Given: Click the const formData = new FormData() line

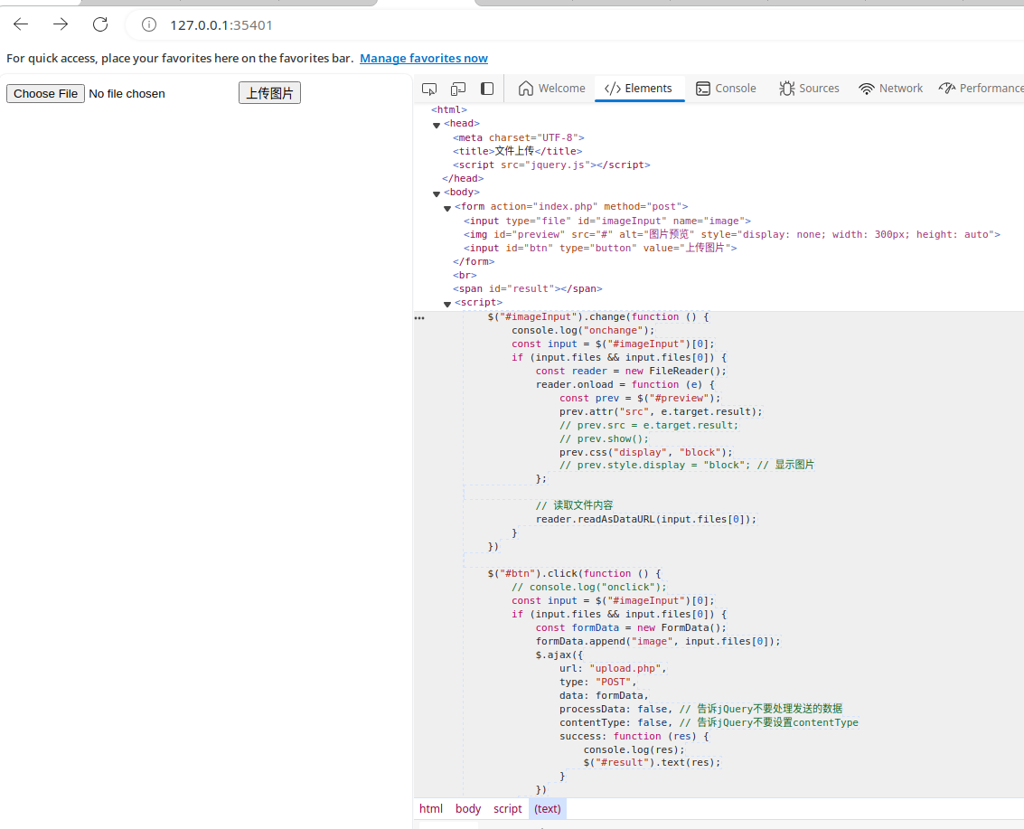Looking at the screenshot, I should 631,627.
